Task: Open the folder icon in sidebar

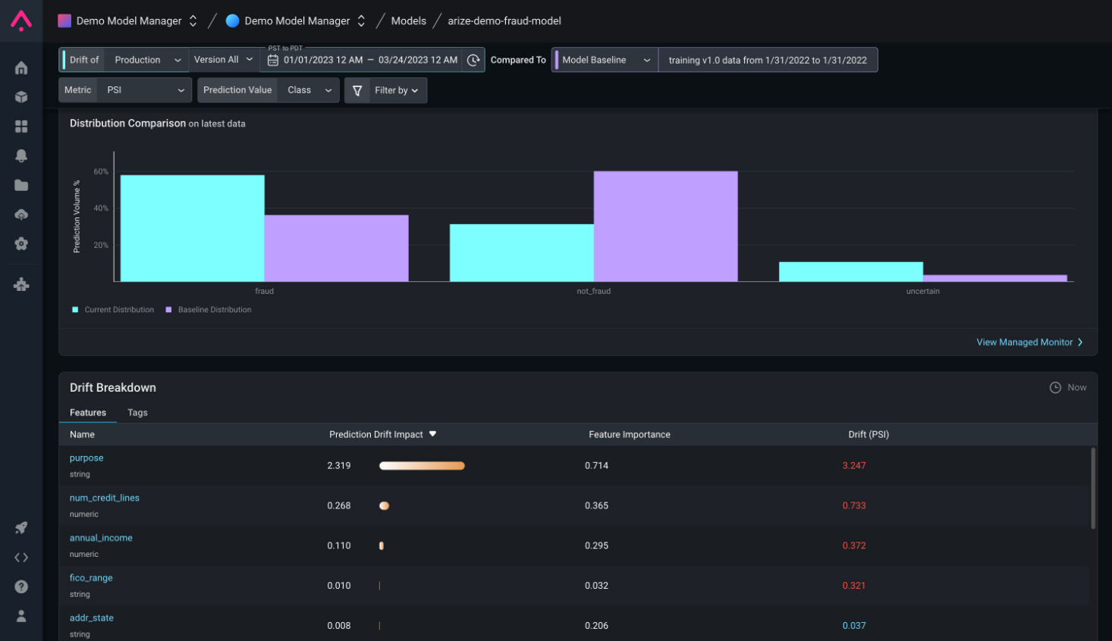Action: [21, 185]
